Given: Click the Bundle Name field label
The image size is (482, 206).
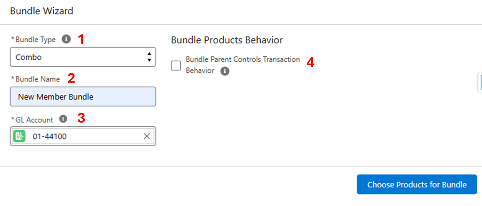Looking at the screenshot, I should (38, 79).
